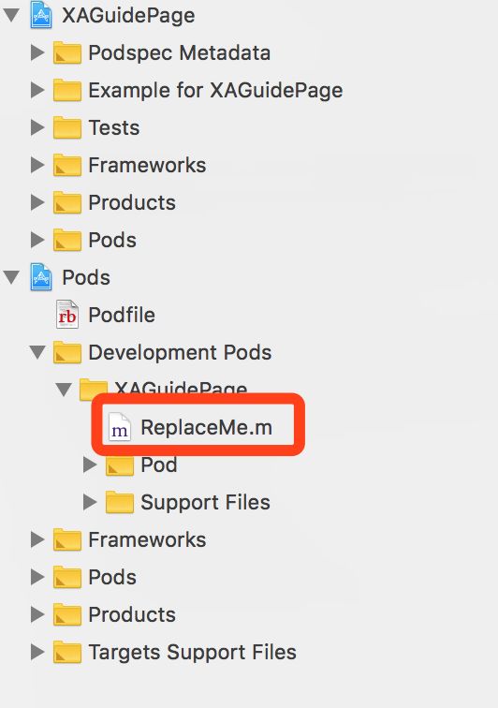
Task: Collapse the Pods project tree
Action: coord(11,277)
